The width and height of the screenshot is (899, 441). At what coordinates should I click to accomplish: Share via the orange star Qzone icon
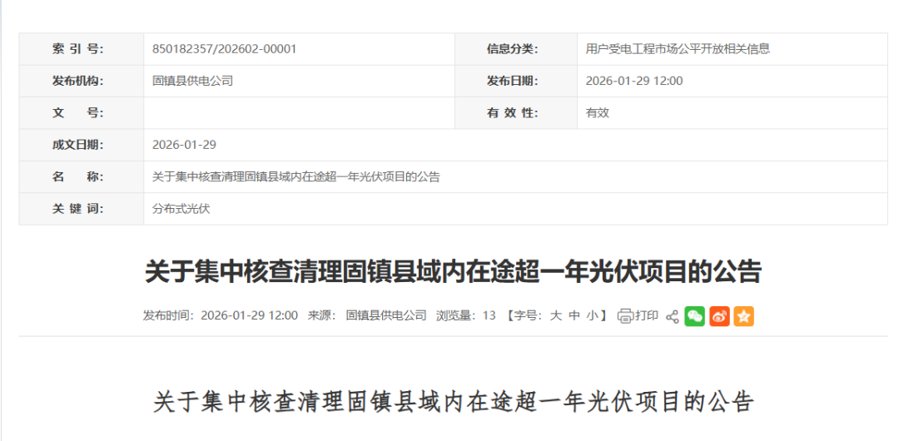(743, 316)
